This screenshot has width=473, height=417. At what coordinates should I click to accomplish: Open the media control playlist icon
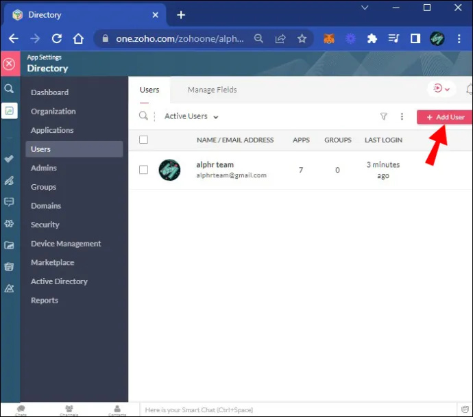(x=393, y=38)
